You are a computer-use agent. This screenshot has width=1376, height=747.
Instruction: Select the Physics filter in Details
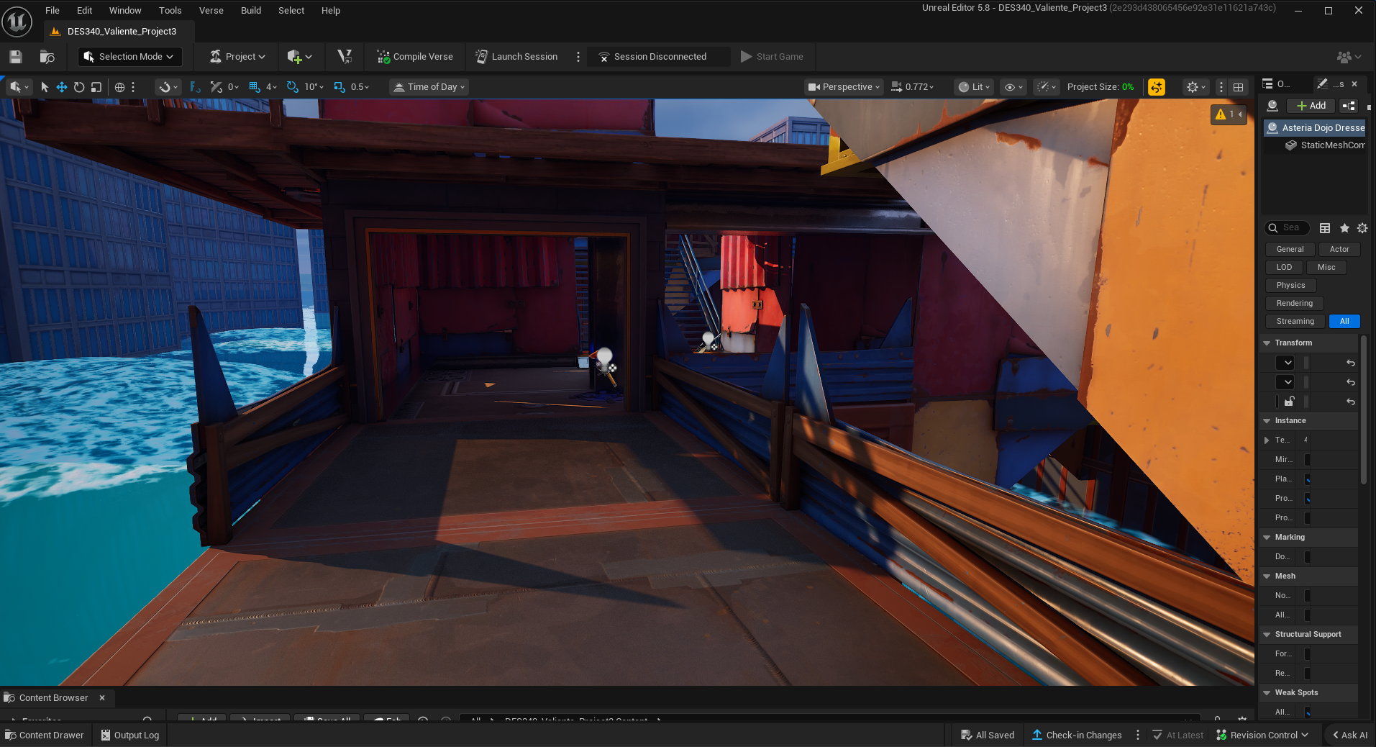1290,286
